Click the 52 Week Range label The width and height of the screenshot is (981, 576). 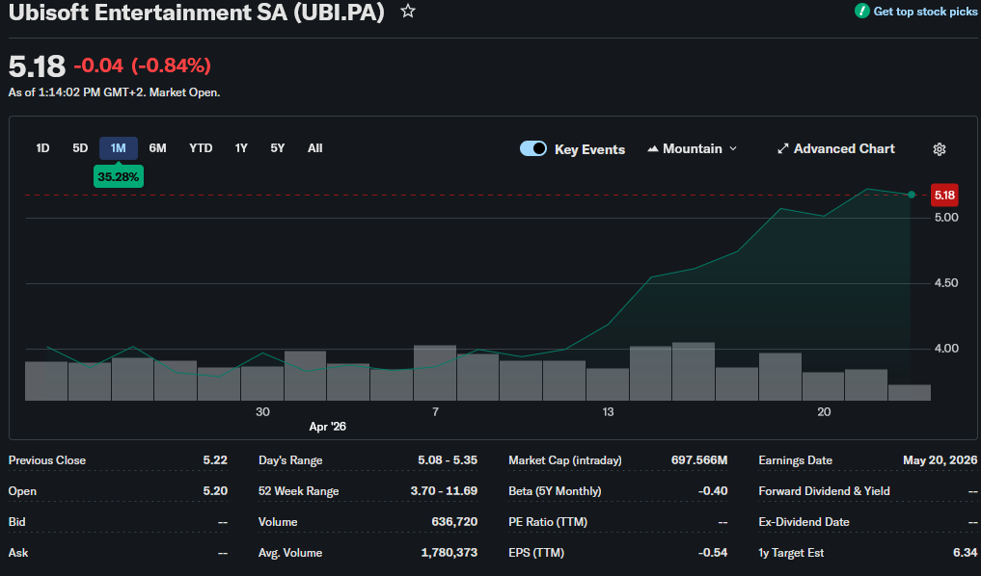[298, 491]
